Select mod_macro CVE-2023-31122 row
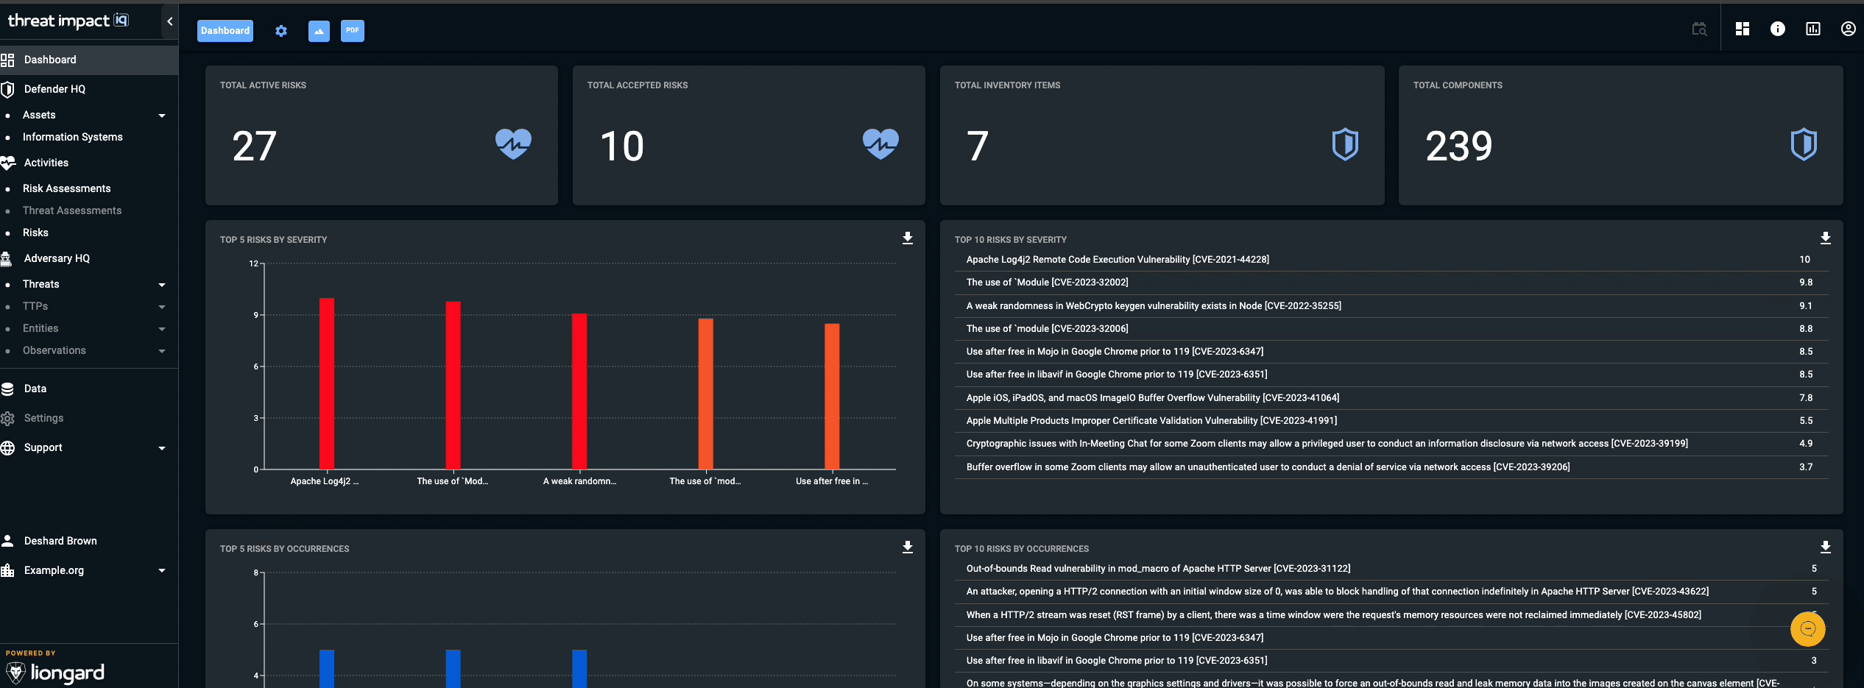This screenshot has height=688, width=1864. [x=1391, y=569]
